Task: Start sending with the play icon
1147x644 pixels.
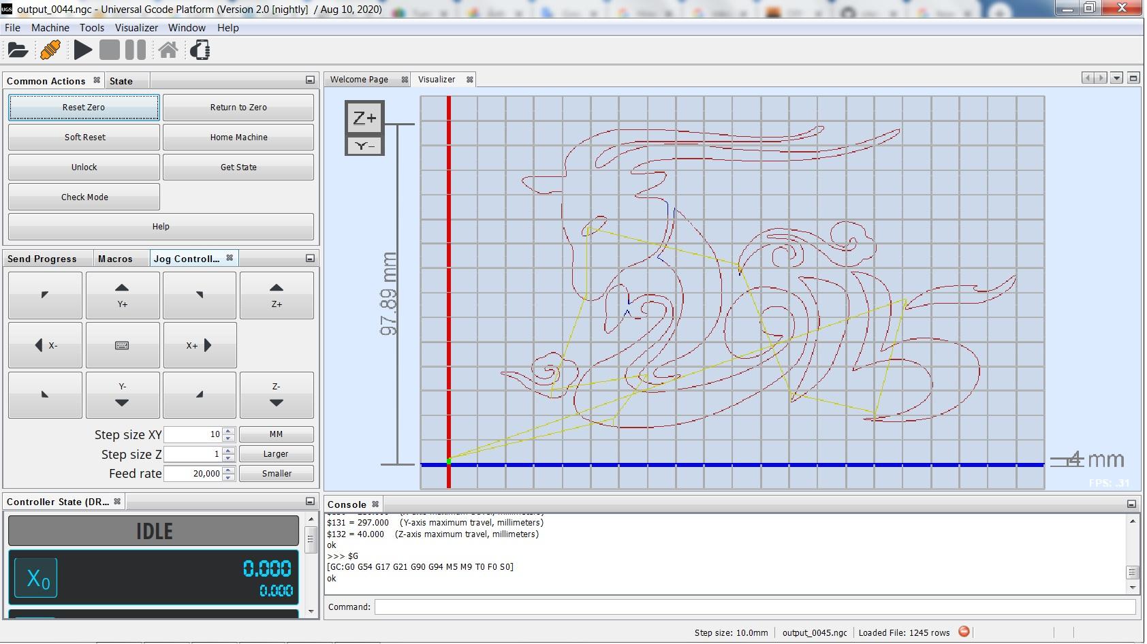Action: tap(83, 50)
